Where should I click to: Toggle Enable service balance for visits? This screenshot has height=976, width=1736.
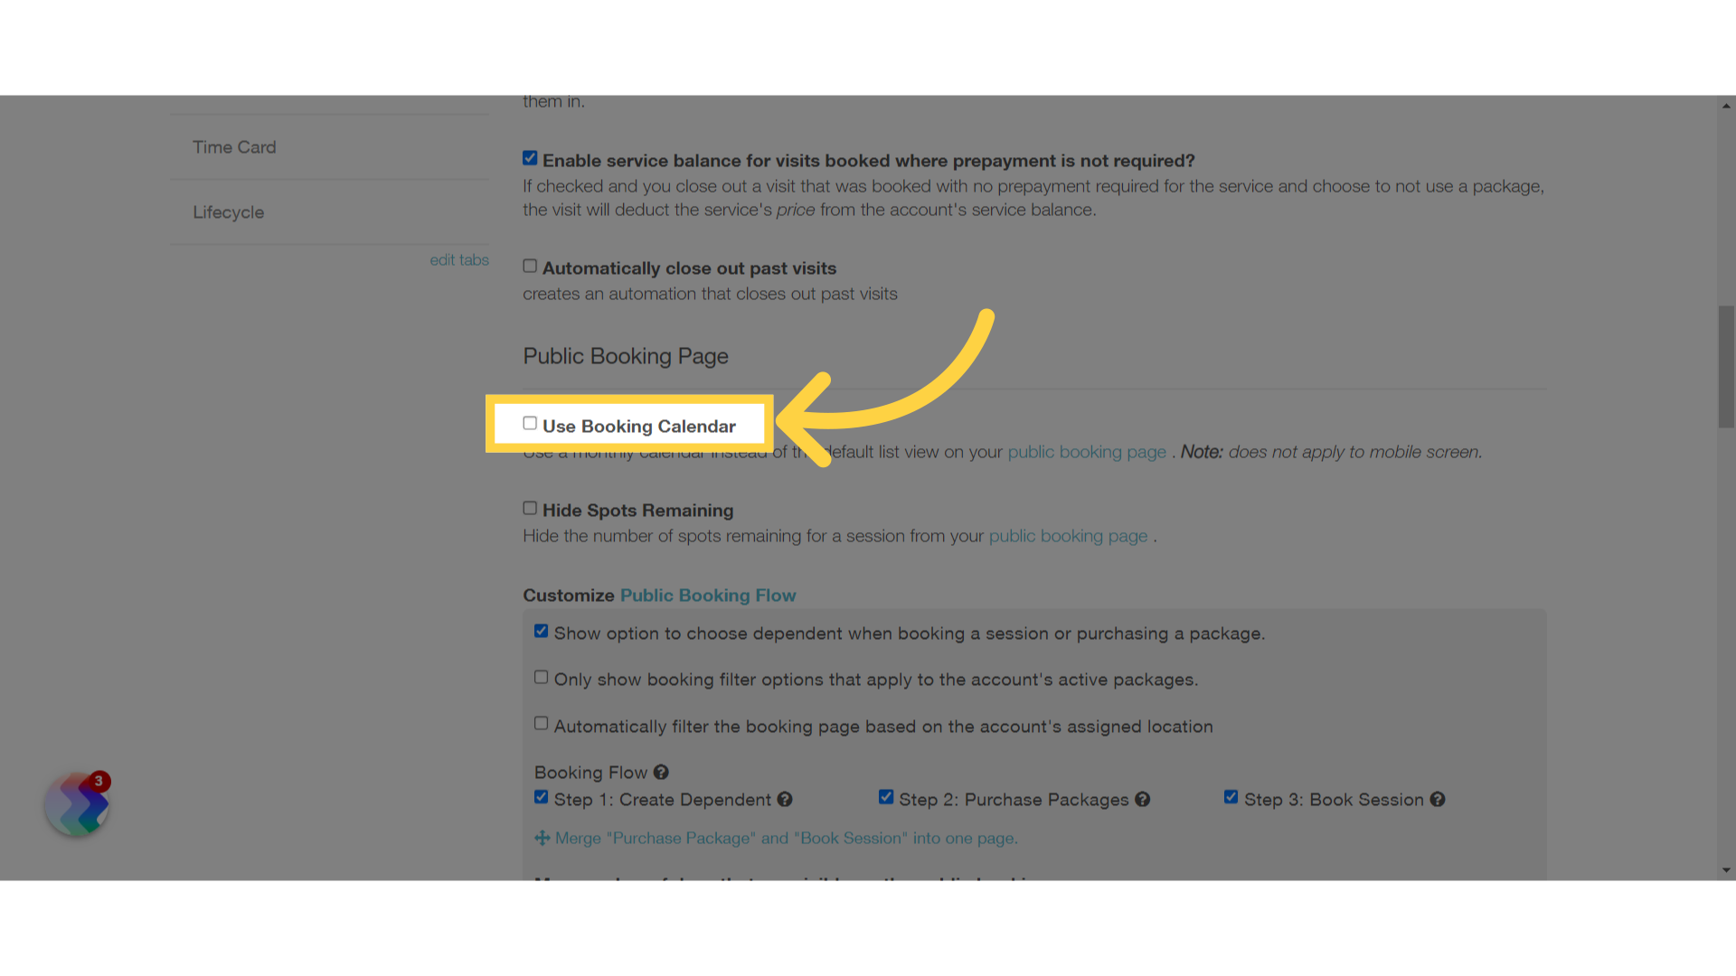[529, 158]
